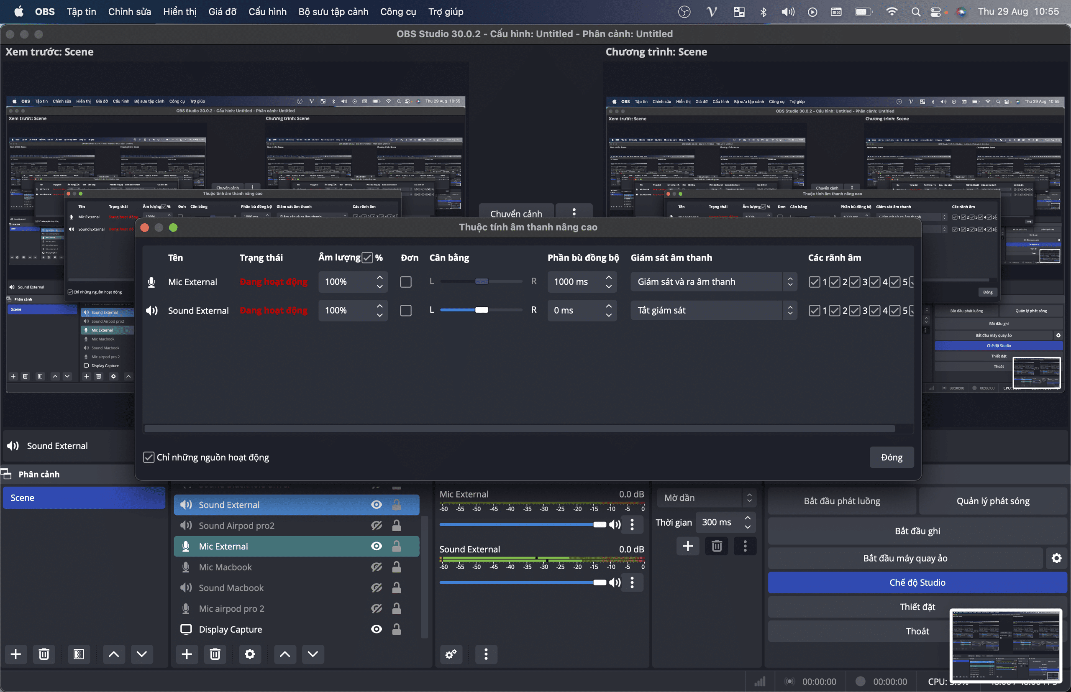Delete the selected source with trash icon
Screen dimensions: 1071x692
(x=215, y=654)
